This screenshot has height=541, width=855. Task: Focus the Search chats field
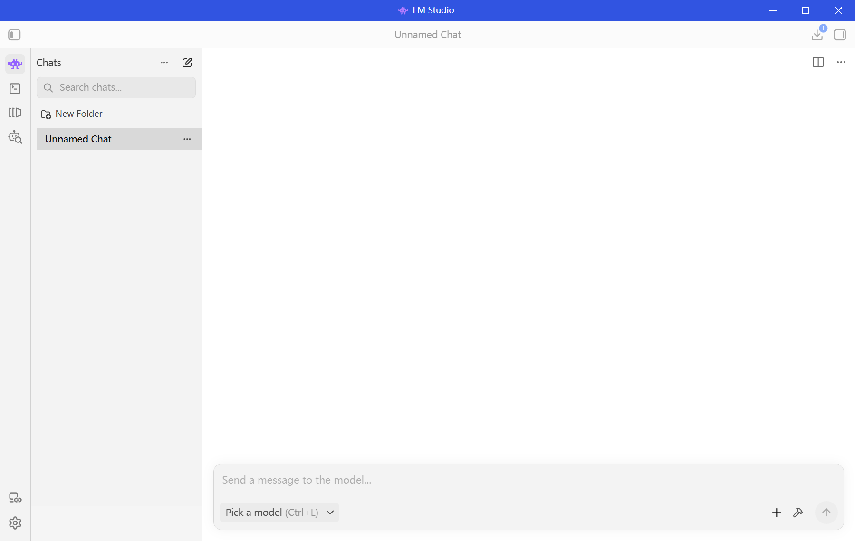(x=116, y=87)
